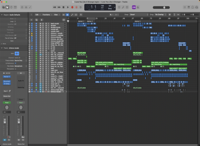Click Marker 3 in the timeline ruler

click(x=137, y=21)
